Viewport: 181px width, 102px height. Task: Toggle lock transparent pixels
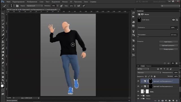click(x=146, y=76)
